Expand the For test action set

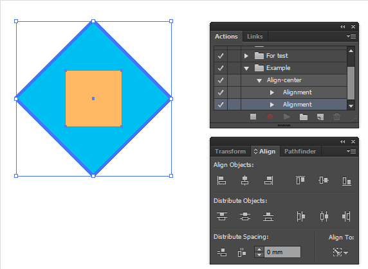pos(246,56)
